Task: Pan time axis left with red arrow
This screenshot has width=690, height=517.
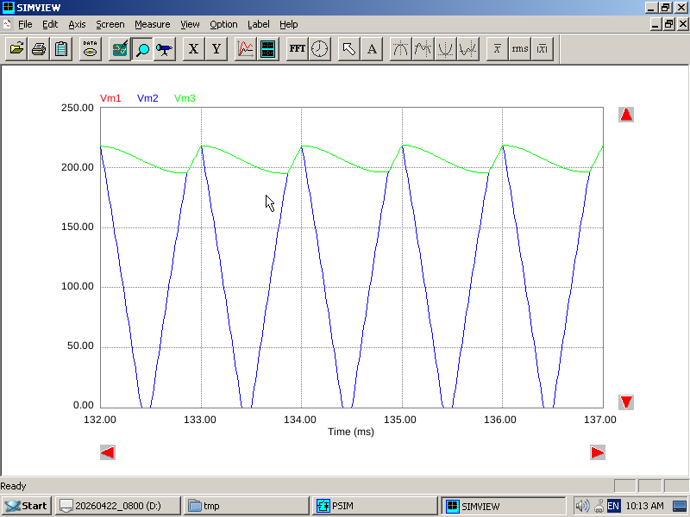Action: (x=108, y=452)
